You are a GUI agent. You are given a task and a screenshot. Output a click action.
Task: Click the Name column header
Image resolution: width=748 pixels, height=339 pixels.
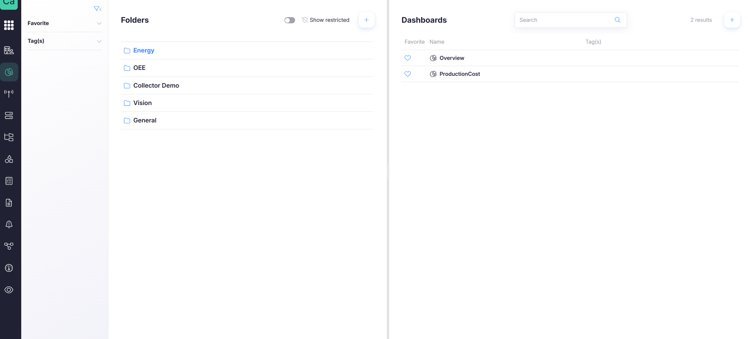point(437,42)
